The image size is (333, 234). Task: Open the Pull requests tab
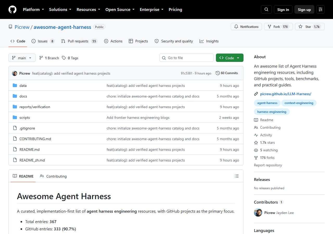(x=79, y=41)
